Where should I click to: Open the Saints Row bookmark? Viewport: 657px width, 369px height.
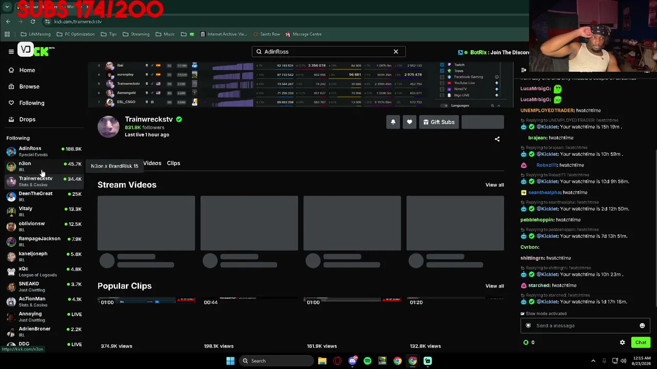[266, 34]
